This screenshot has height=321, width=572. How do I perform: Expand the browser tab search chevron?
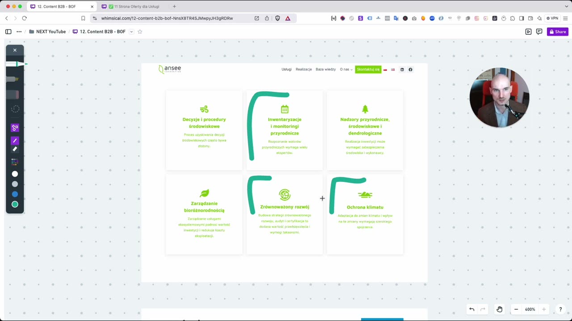tap(566, 6)
